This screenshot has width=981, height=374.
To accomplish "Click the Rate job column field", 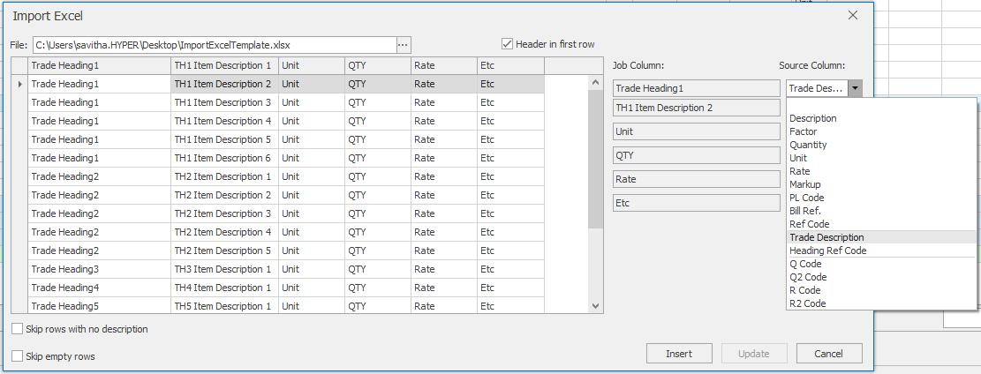I will click(697, 179).
